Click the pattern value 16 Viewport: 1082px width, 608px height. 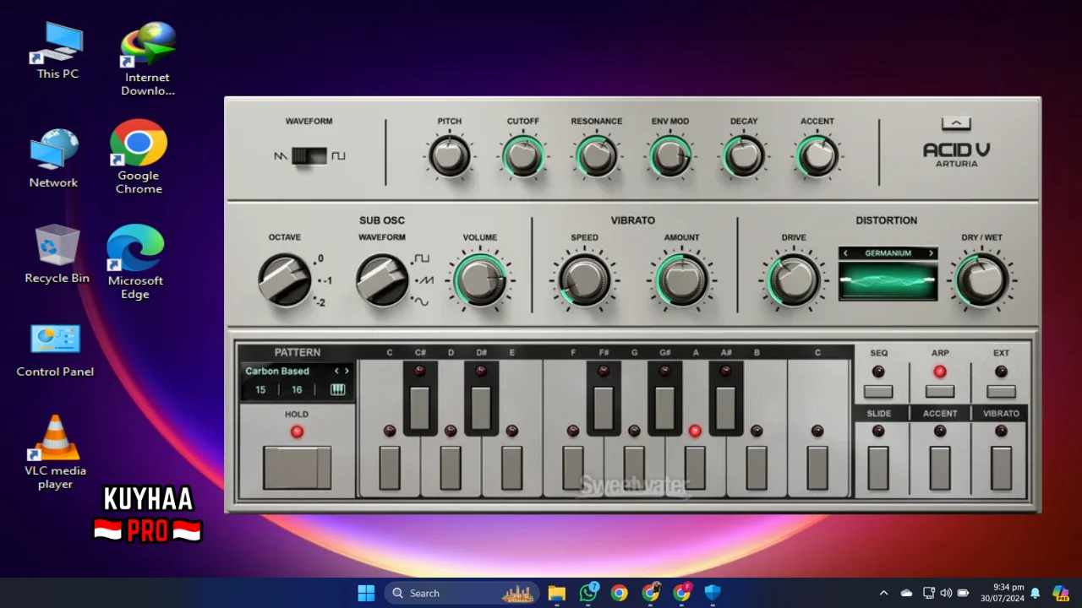tap(297, 390)
